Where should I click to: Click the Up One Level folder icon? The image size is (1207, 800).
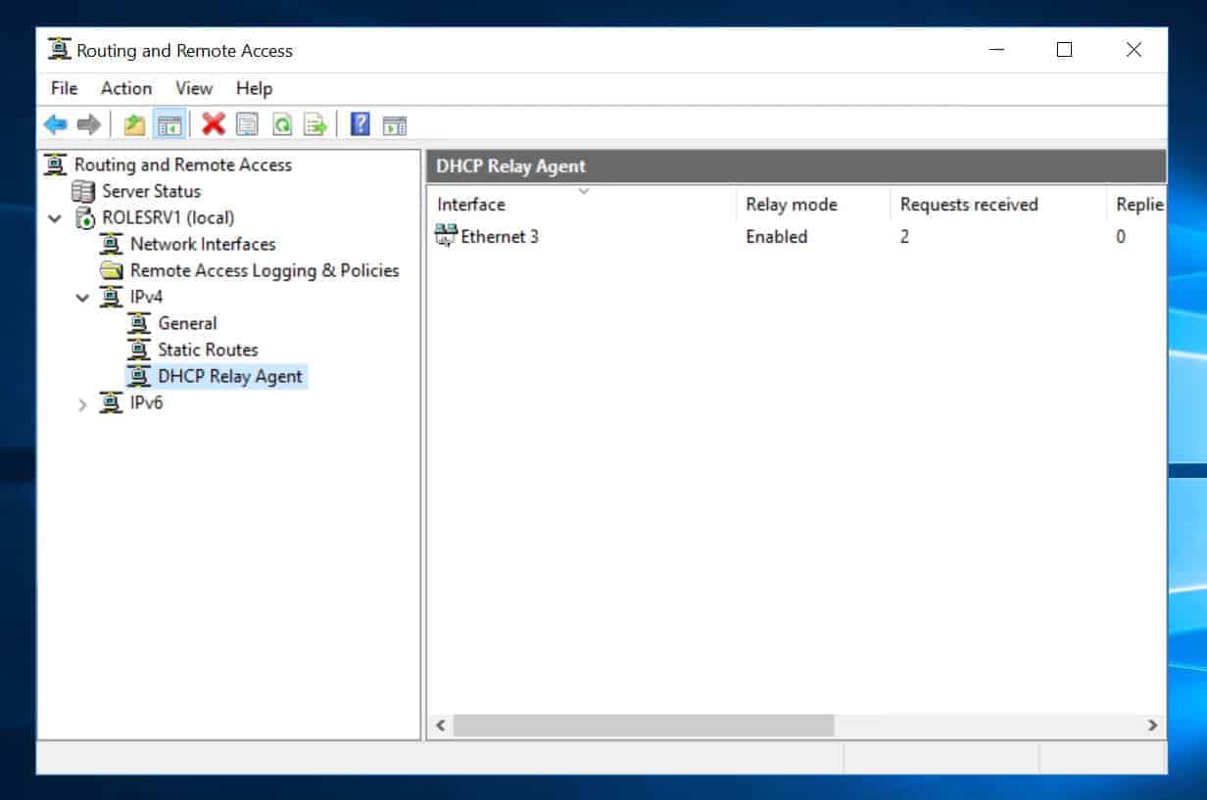pos(134,124)
